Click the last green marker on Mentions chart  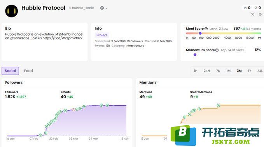pyautogui.click(x=218, y=106)
